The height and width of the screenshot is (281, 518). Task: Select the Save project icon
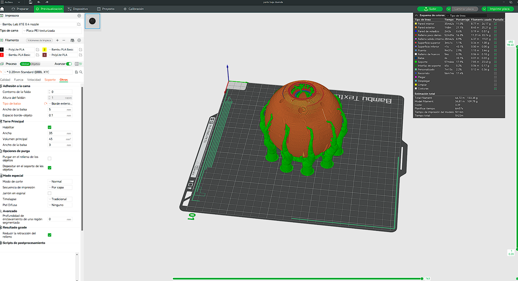(30, 2)
